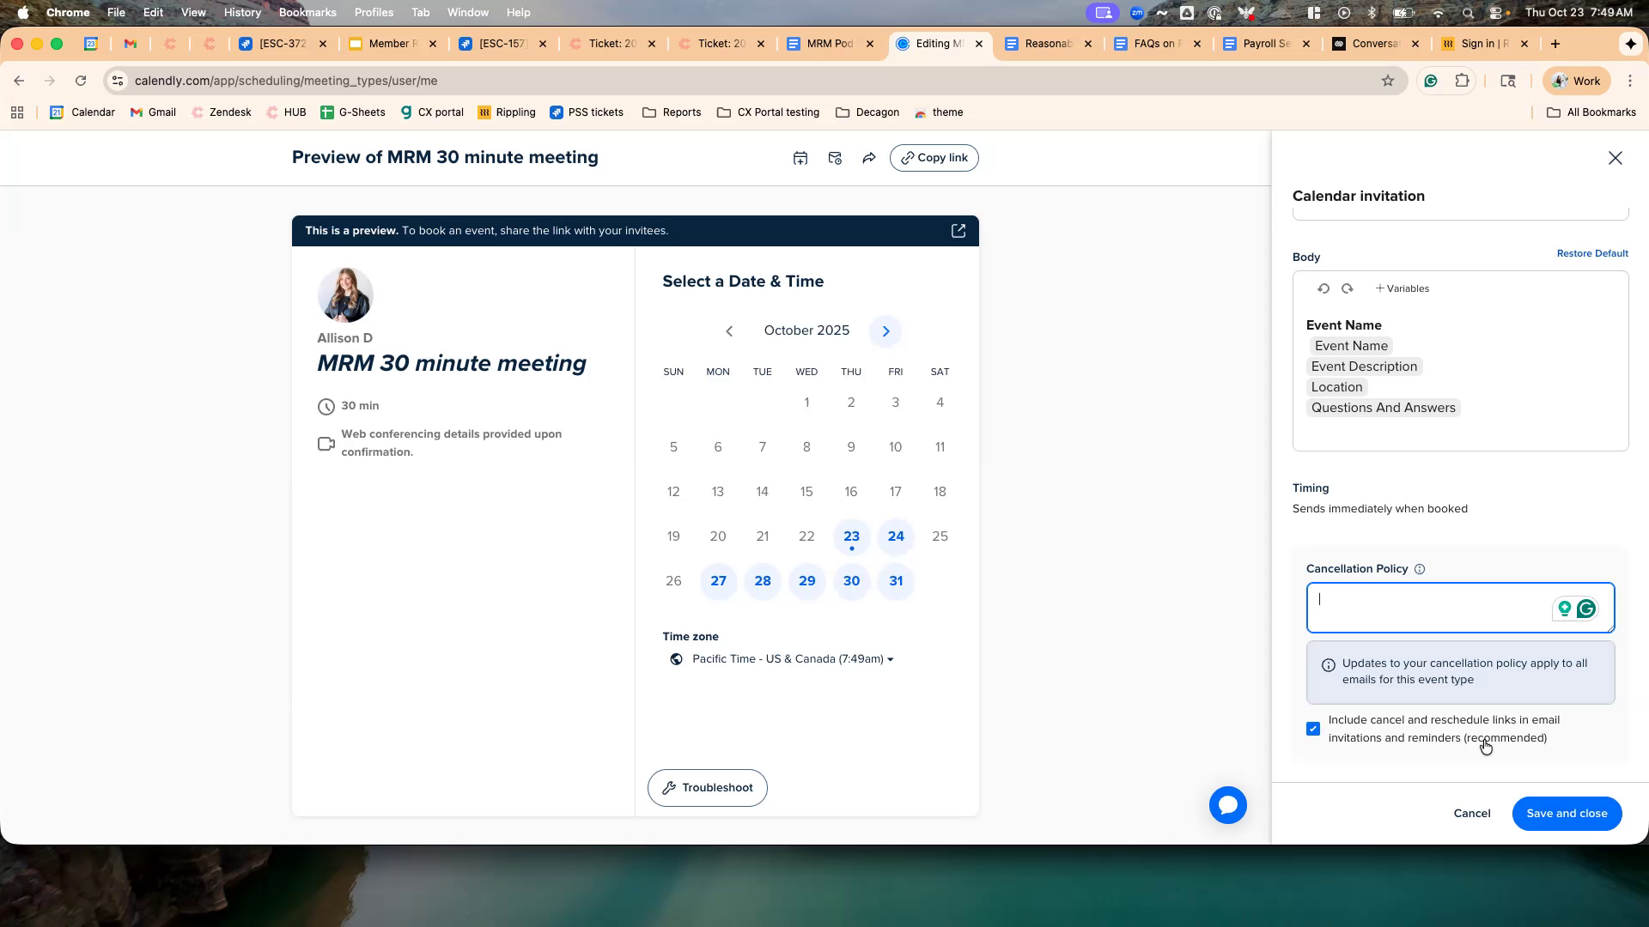Go to next month in calendar
The image size is (1649, 927).
885,331
